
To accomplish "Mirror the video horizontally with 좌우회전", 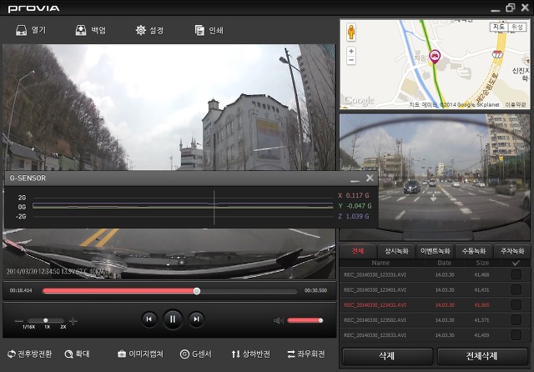I will tap(306, 354).
